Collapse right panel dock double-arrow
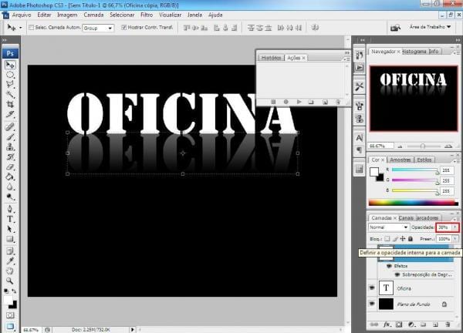The height and width of the screenshot is (333, 463). (x=458, y=40)
